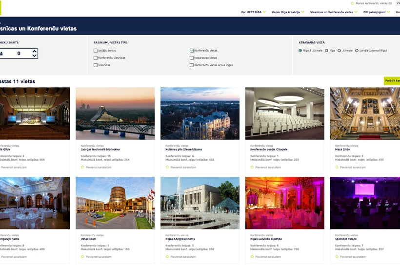Viewport: 400px width, 266px height.
Task: Uncheck the Konferenču vietas checkbox
Action: pyautogui.click(x=192, y=51)
